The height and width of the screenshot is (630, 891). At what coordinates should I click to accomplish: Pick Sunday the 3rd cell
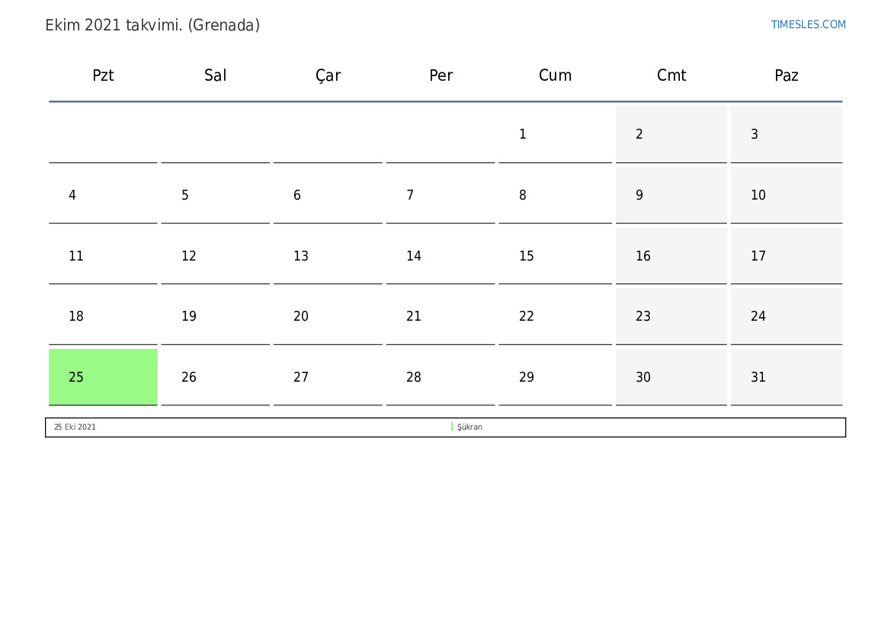click(787, 135)
